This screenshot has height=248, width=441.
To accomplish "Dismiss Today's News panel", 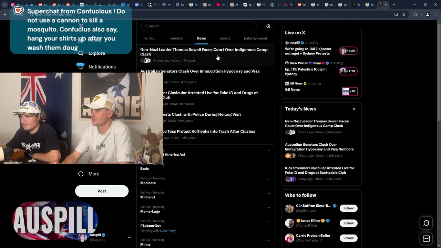I will [354, 109].
